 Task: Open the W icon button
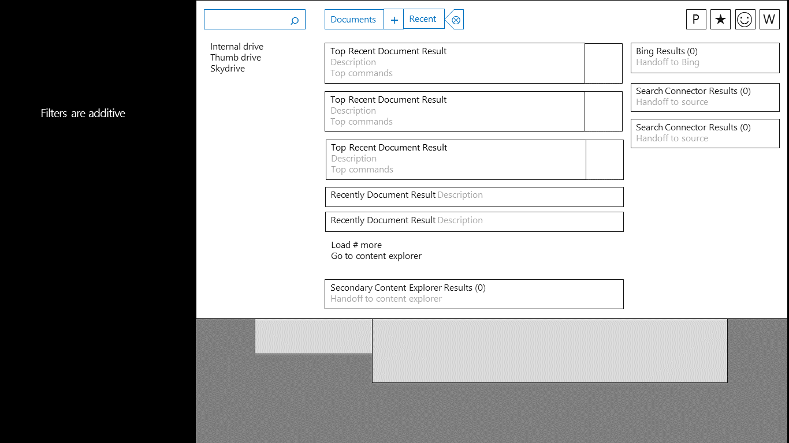[x=769, y=19]
